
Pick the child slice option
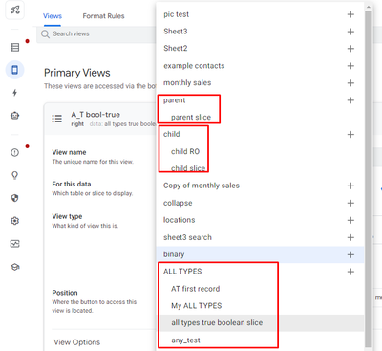coord(188,168)
